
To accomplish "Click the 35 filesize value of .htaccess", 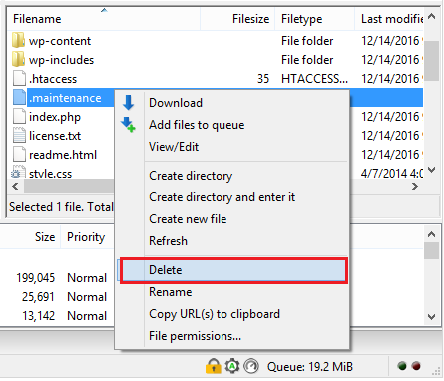I will 263,79.
